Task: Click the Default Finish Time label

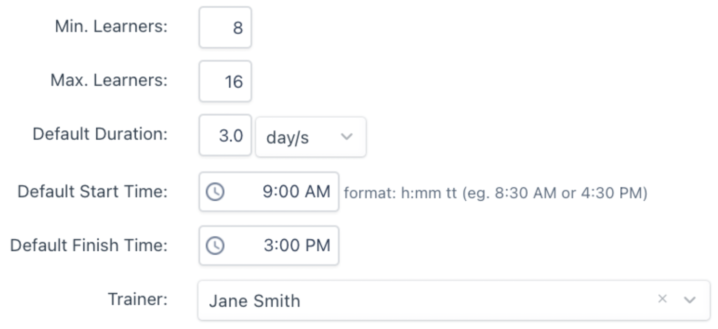Action: point(89,246)
